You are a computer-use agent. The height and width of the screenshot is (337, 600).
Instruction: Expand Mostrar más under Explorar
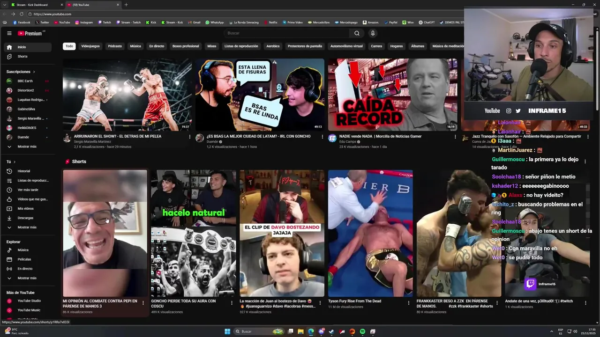(28, 278)
